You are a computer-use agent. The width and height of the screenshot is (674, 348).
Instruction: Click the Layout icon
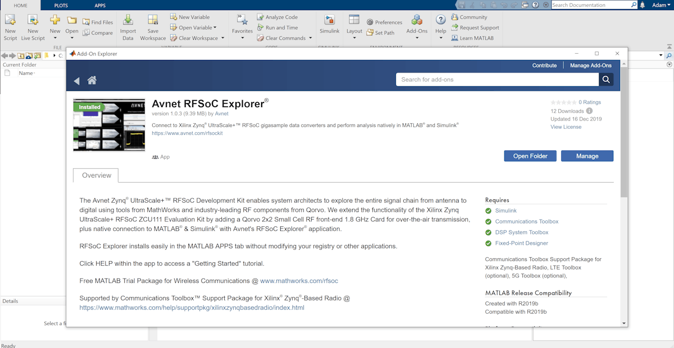pos(354,20)
